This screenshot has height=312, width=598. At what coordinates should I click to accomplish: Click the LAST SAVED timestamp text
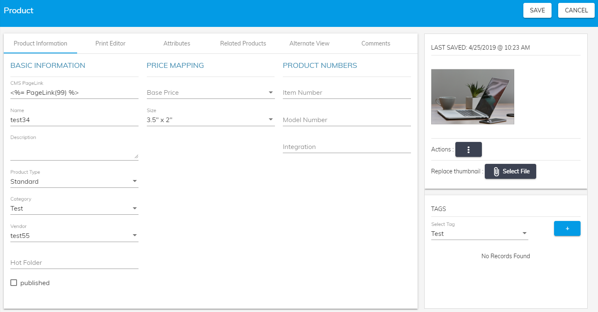[x=481, y=48]
